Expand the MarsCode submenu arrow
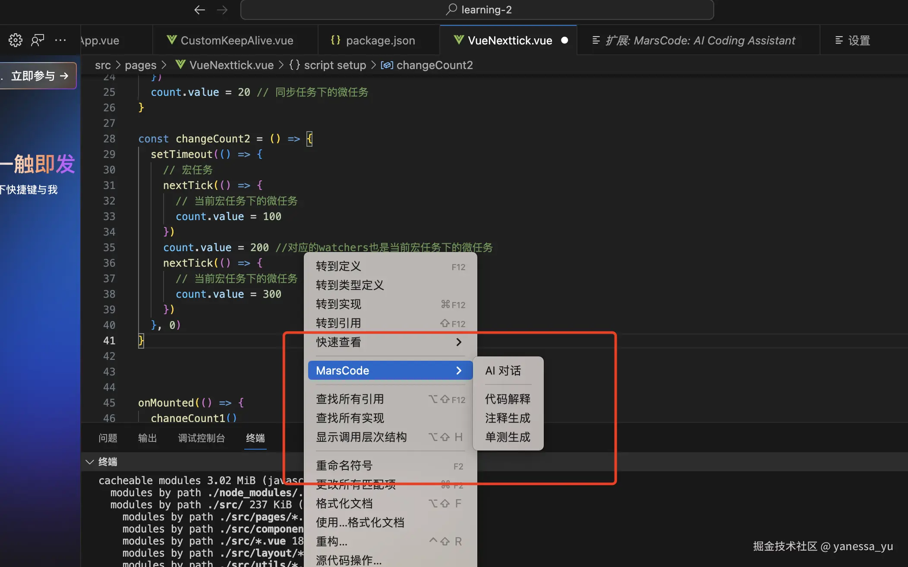908x567 pixels. coord(459,371)
